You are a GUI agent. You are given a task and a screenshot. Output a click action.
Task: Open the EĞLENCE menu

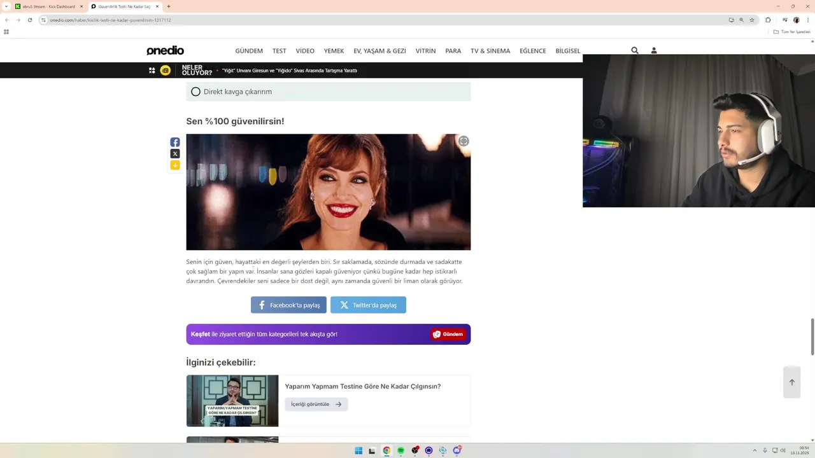pyautogui.click(x=533, y=51)
